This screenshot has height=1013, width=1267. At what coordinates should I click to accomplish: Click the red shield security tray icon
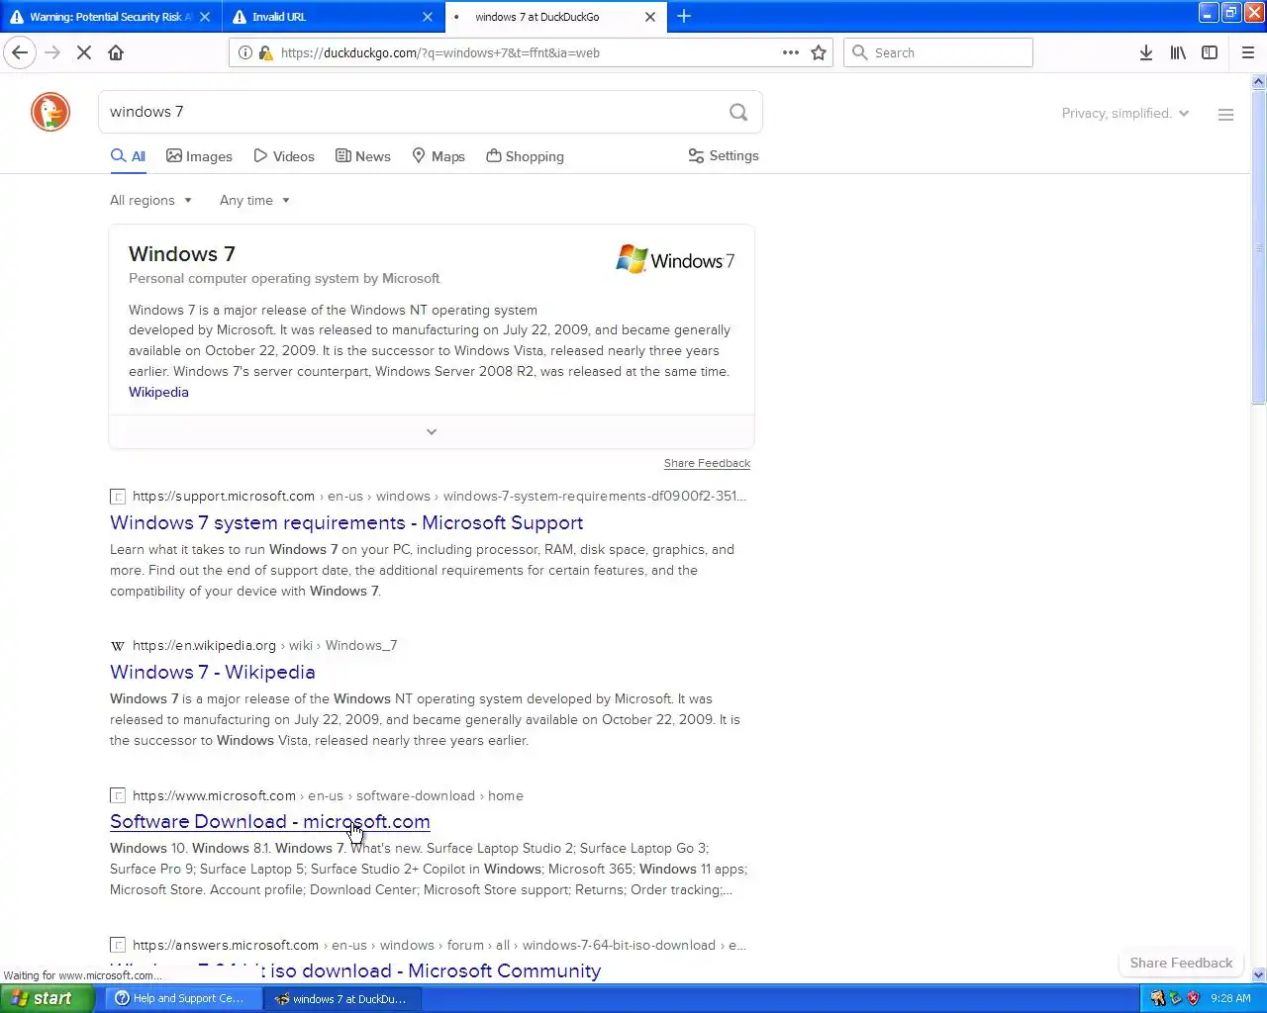pos(1193,998)
